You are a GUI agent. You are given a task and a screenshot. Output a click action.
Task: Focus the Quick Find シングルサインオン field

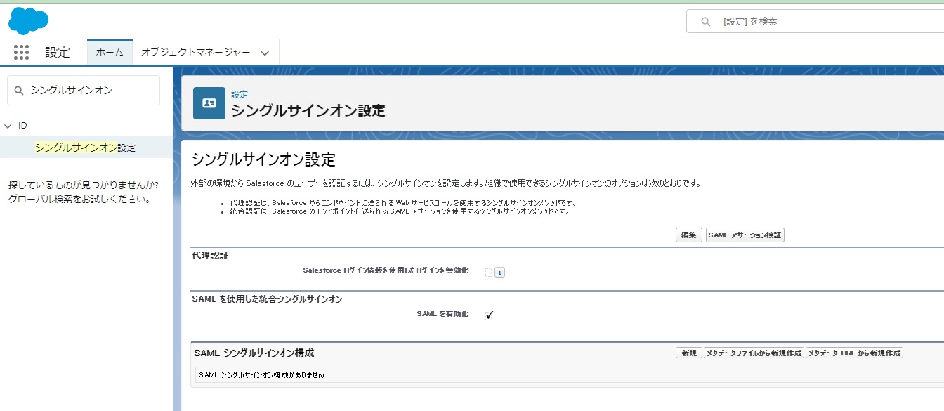84,91
